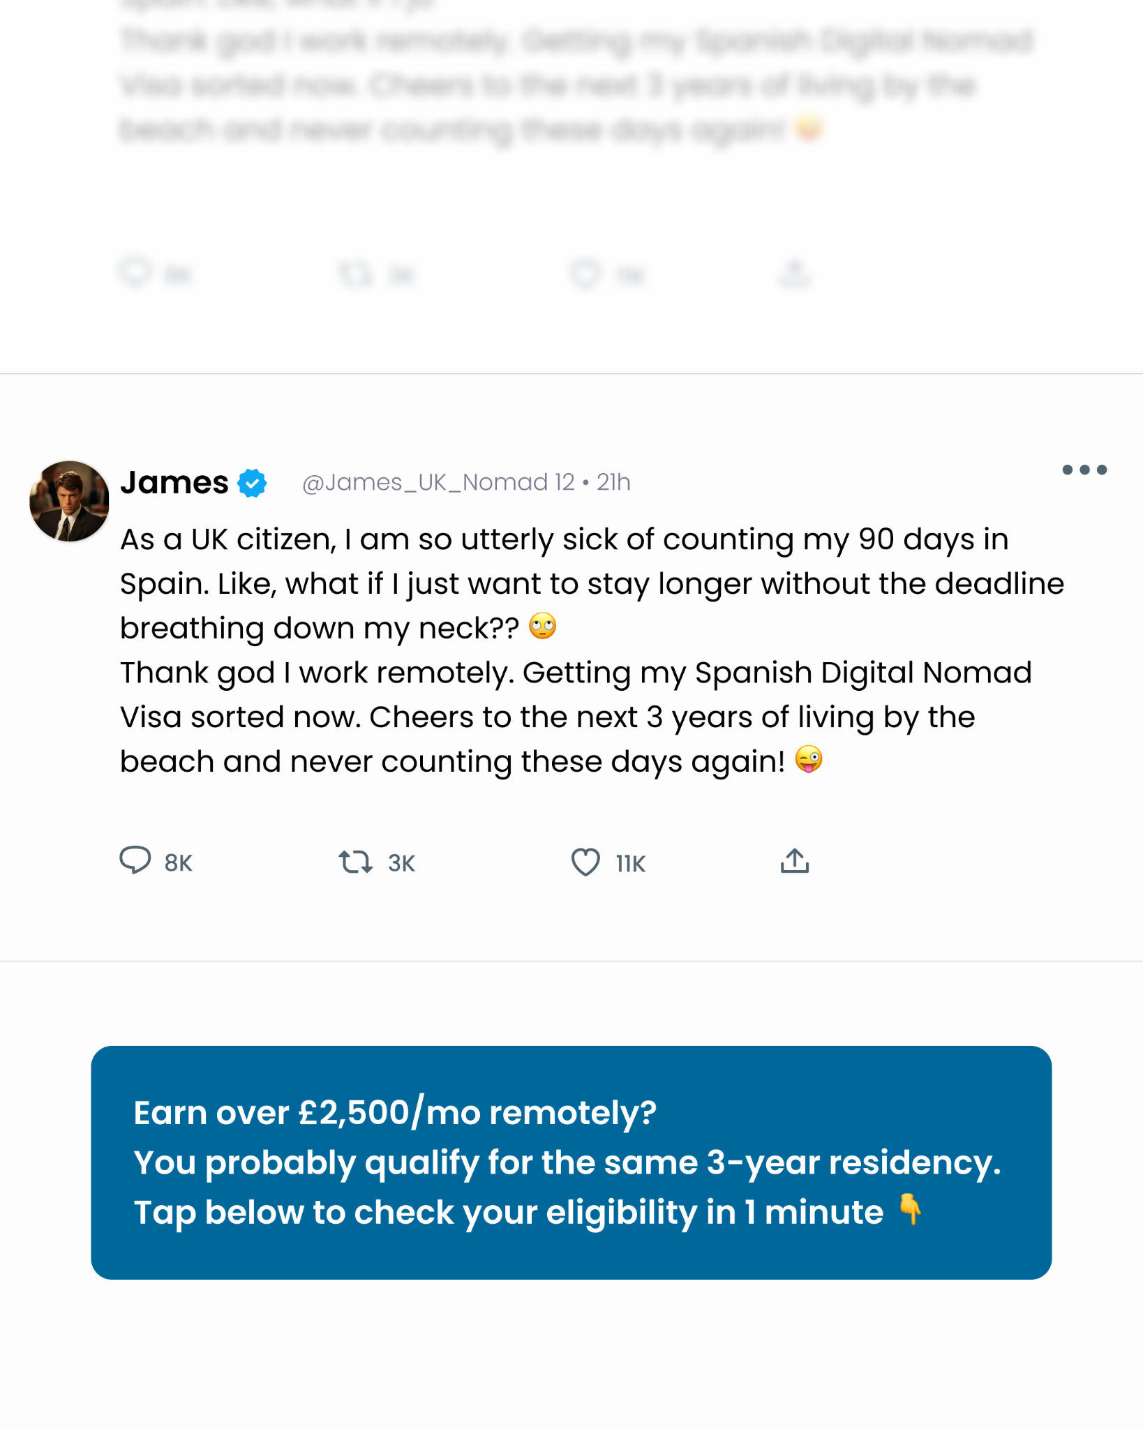Click the 21h timestamp on the tweet
This screenshot has height=1429, width=1143.
pyautogui.click(x=613, y=482)
